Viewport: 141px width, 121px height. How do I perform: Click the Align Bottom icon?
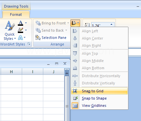pyautogui.click(x=75, y=68)
